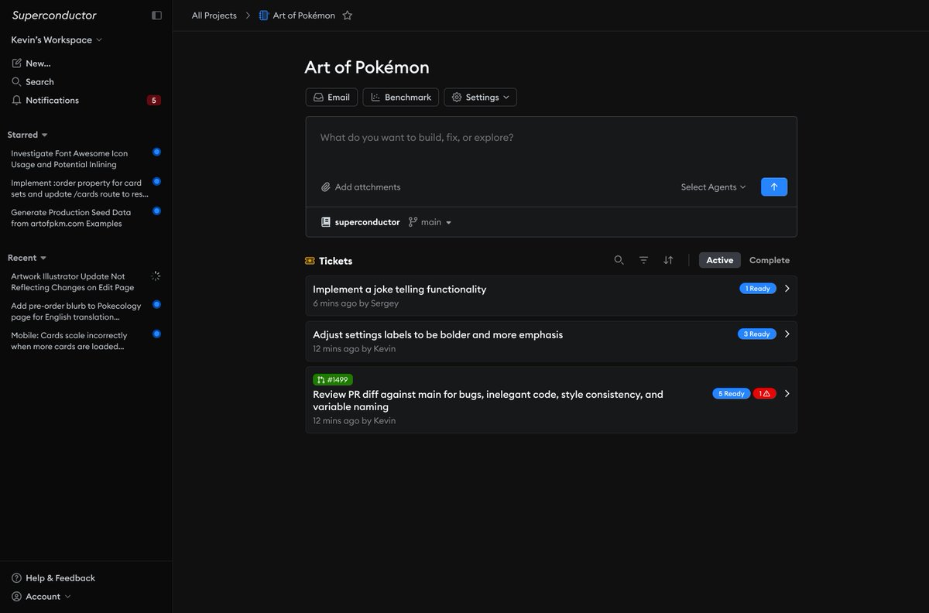Image resolution: width=929 pixels, height=613 pixels.
Task: Switch ticket view to Complete
Action: [x=769, y=259]
